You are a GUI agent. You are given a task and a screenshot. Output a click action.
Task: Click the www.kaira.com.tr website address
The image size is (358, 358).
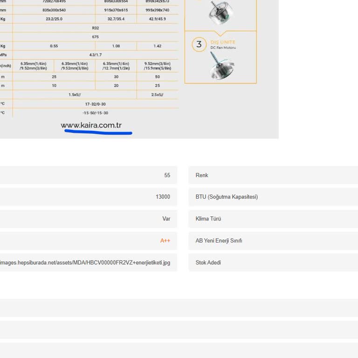[x=91, y=125]
